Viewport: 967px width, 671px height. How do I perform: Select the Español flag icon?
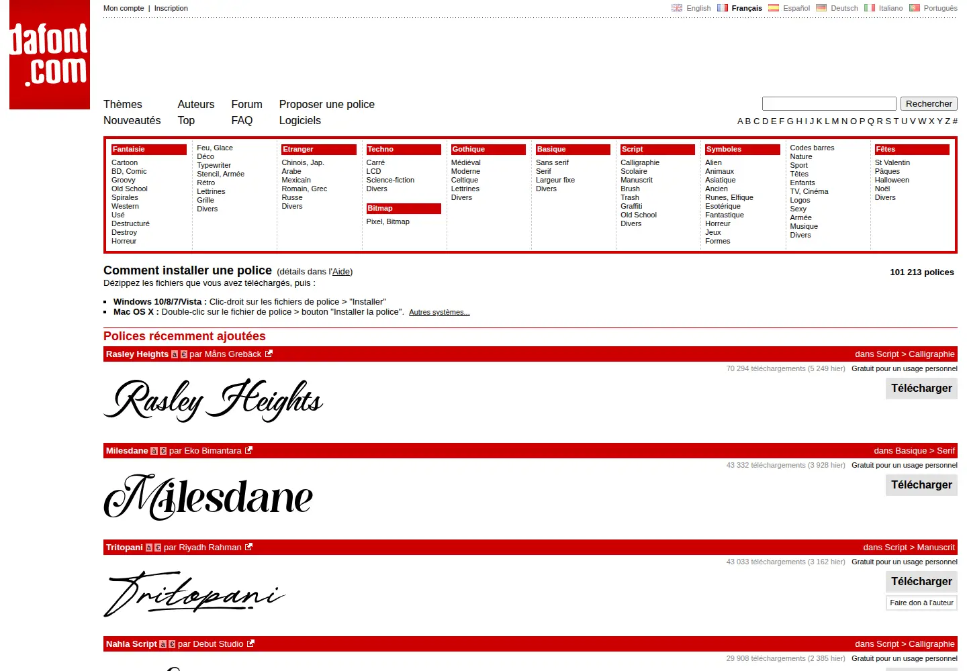pos(774,8)
